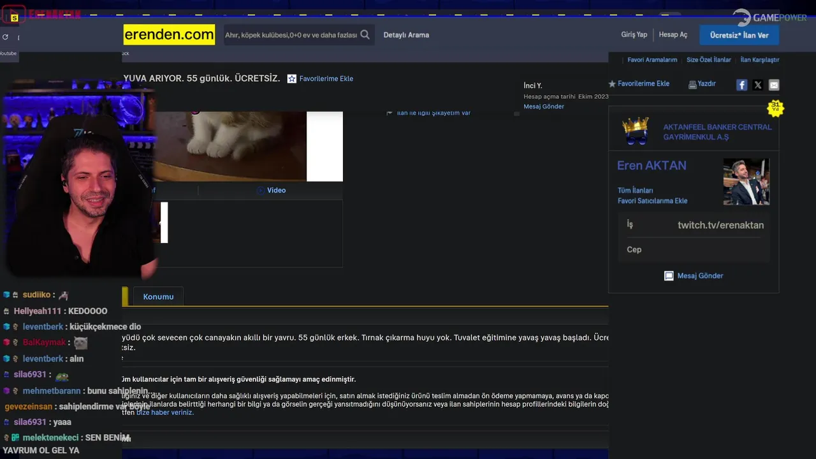Click the flag icon for listing complaint

coord(390,113)
